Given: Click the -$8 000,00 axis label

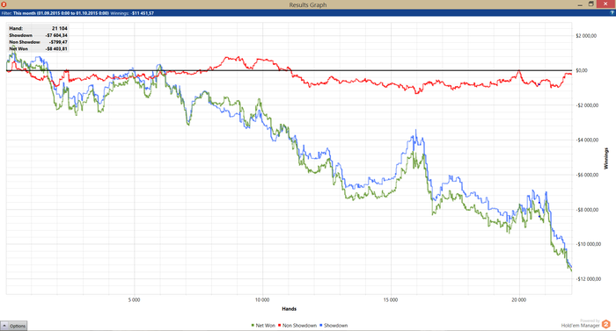Looking at the screenshot, I should tap(587, 210).
